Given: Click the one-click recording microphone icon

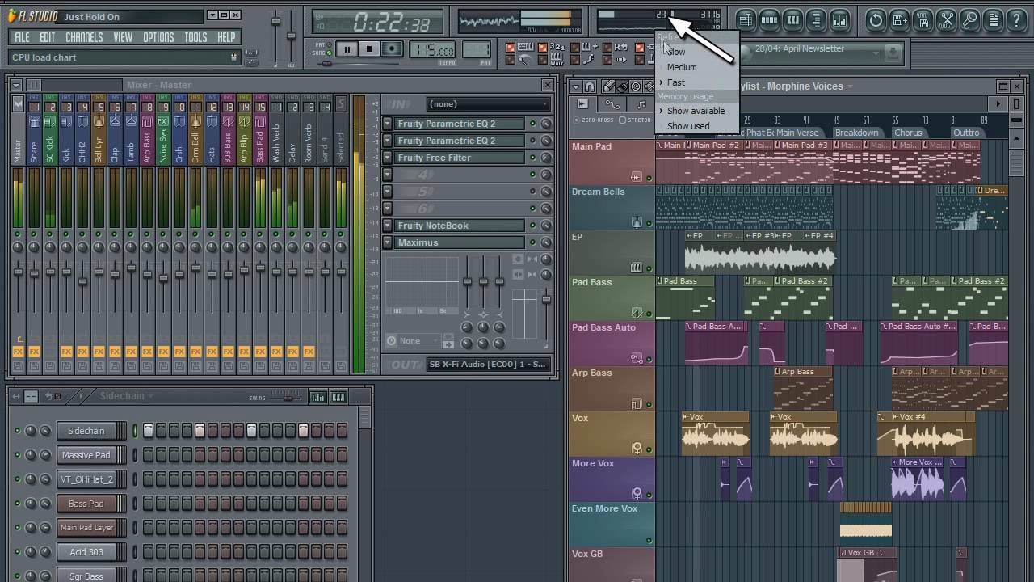Looking at the screenshot, I should tap(969, 19).
